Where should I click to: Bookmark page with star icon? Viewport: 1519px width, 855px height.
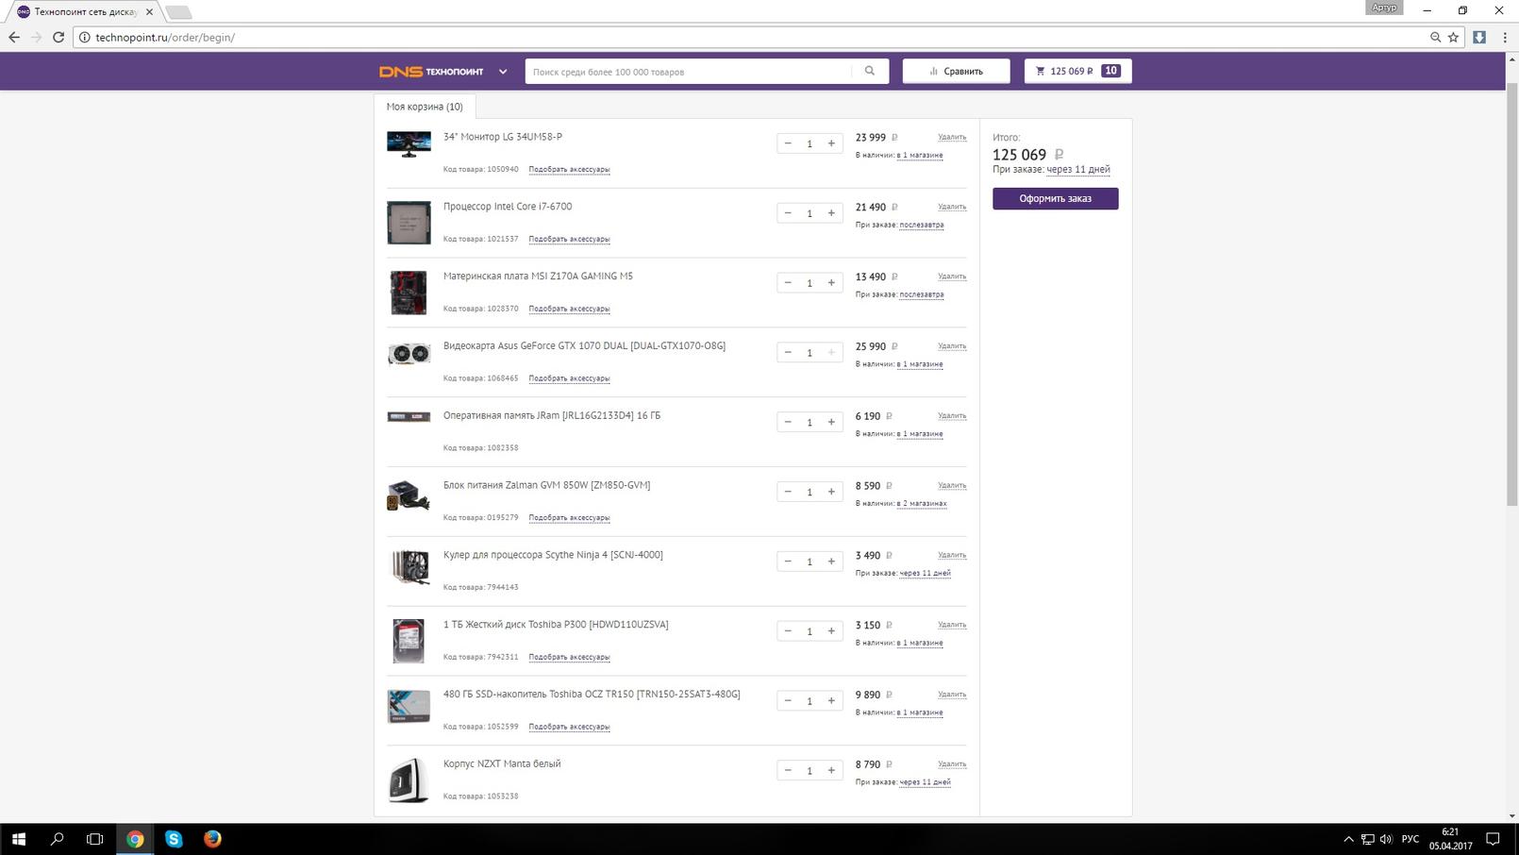point(1453,37)
